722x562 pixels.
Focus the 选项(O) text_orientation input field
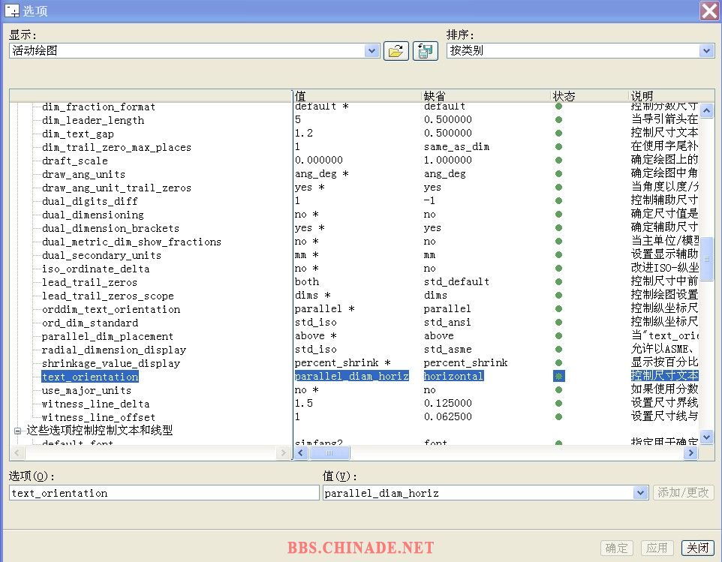164,493
